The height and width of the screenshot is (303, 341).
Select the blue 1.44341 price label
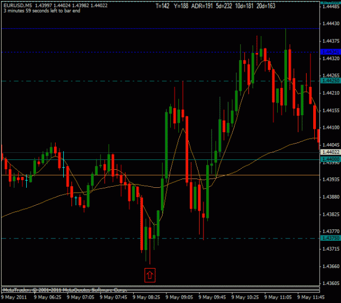331,52
